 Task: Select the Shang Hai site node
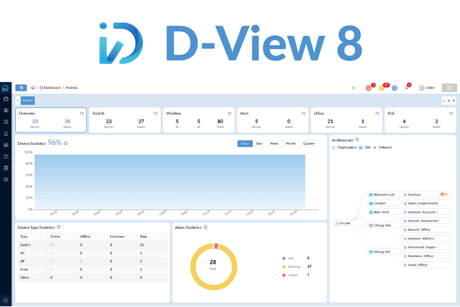point(384,251)
